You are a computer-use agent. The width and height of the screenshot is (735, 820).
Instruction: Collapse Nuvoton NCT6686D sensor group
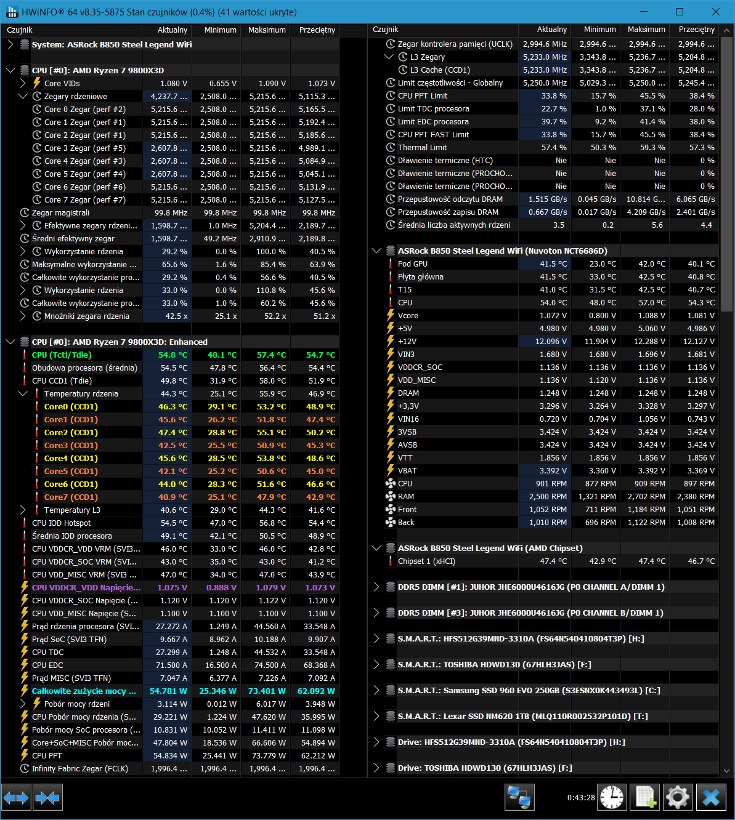point(376,251)
